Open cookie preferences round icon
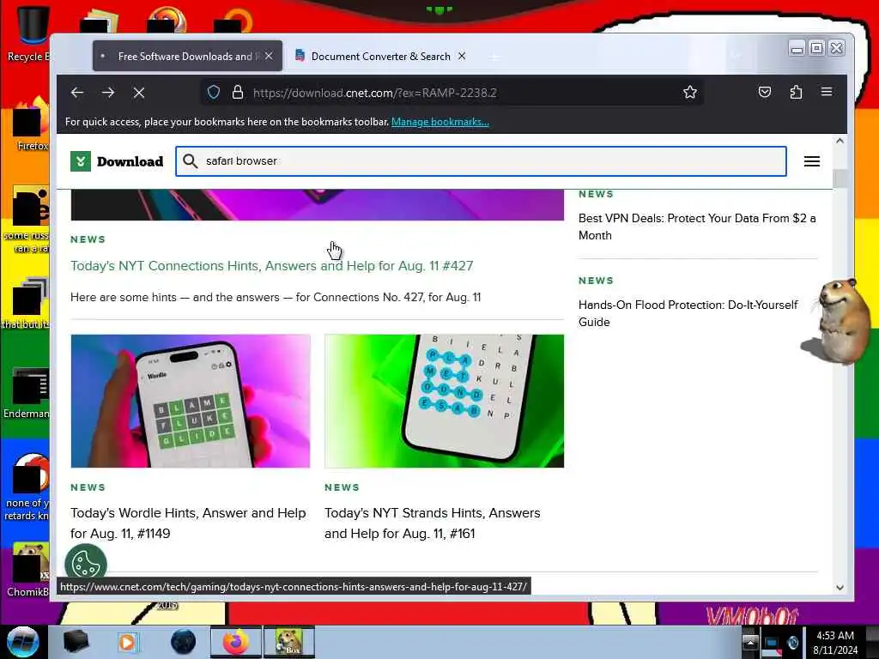Viewport: 879px width, 659px height. coord(86,563)
